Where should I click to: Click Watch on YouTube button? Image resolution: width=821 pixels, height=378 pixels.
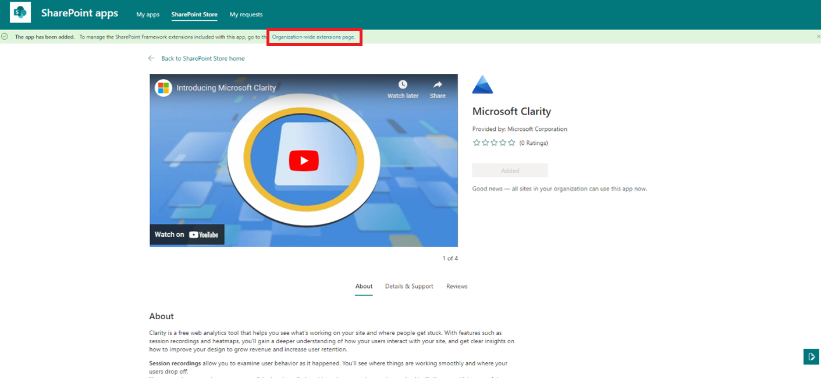click(187, 234)
